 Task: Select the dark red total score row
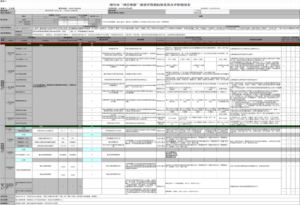click(150, 43)
